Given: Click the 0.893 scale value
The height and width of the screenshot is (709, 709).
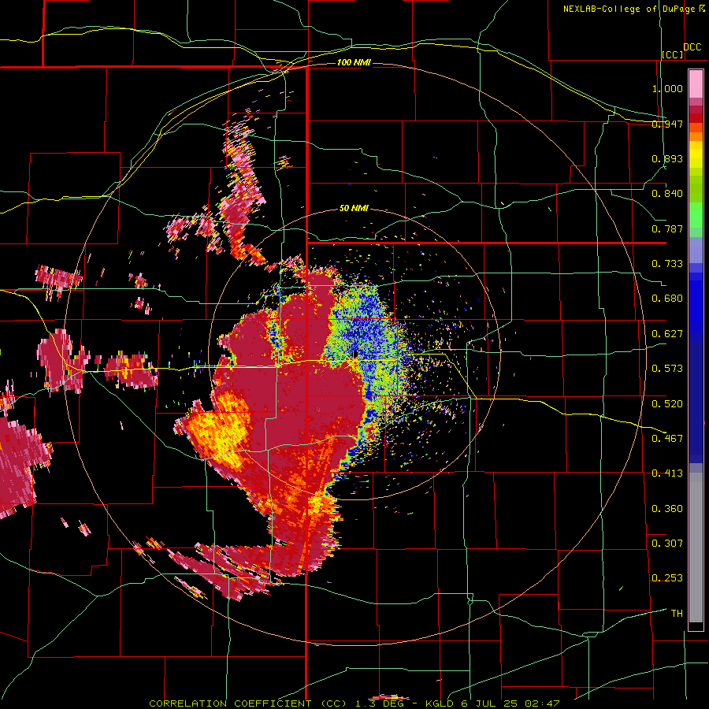Looking at the screenshot, I should tap(667, 158).
